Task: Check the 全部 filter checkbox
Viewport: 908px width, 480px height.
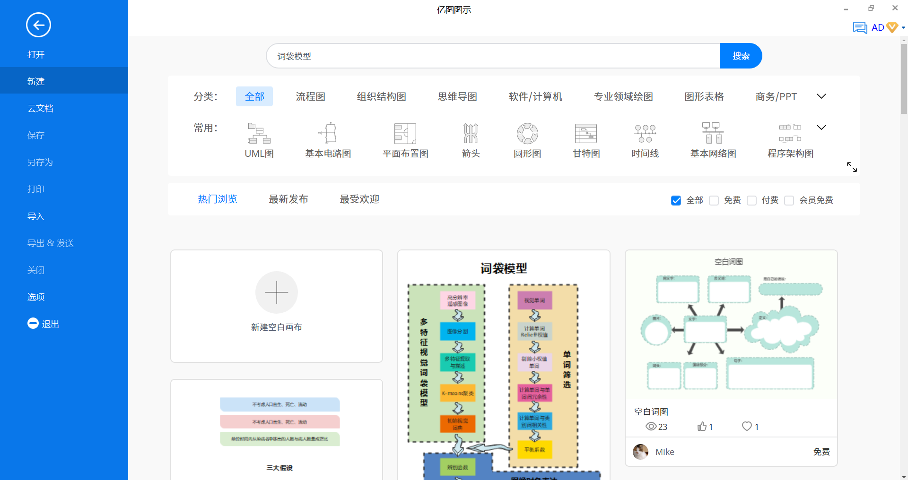Action: [676, 200]
